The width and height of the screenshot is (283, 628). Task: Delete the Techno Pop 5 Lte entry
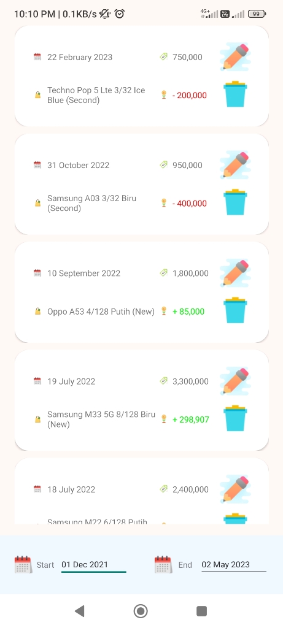pyautogui.click(x=235, y=94)
